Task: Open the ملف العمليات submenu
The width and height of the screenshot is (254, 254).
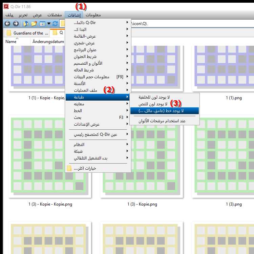Action: point(97,90)
